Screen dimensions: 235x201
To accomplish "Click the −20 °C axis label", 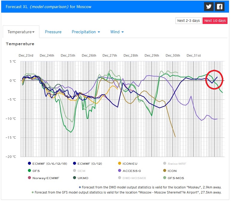I will pyautogui.click(x=11, y=157).
